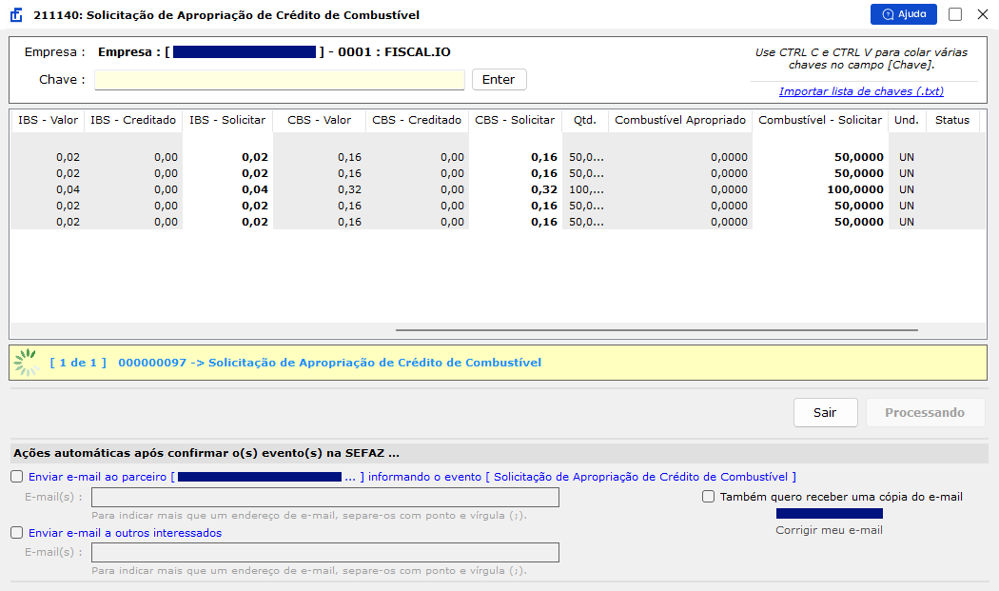This screenshot has width=999, height=591.
Task: Click the Sair button
Action: click(825, 412)
